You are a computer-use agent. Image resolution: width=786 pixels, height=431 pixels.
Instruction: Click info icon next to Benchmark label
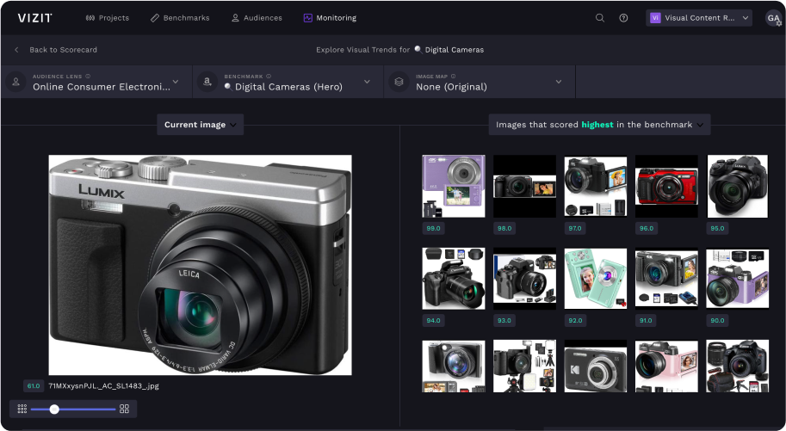(x=269, y=76)
